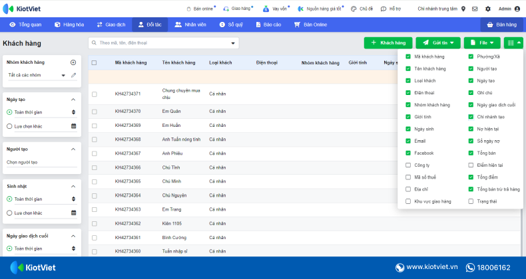This screenshot has width=526, height=279.
Task: Collapse the Người tạo filter section
Action: (73, 149)
